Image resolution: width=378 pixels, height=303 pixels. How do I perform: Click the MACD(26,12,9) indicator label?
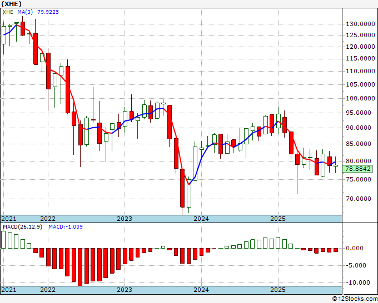click(x=22, y=227)
